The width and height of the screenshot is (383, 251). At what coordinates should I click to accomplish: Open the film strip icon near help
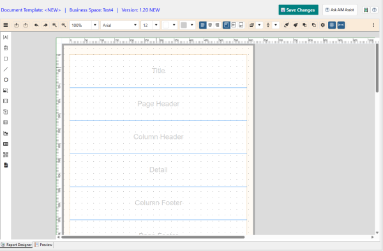tap(366, 10)
